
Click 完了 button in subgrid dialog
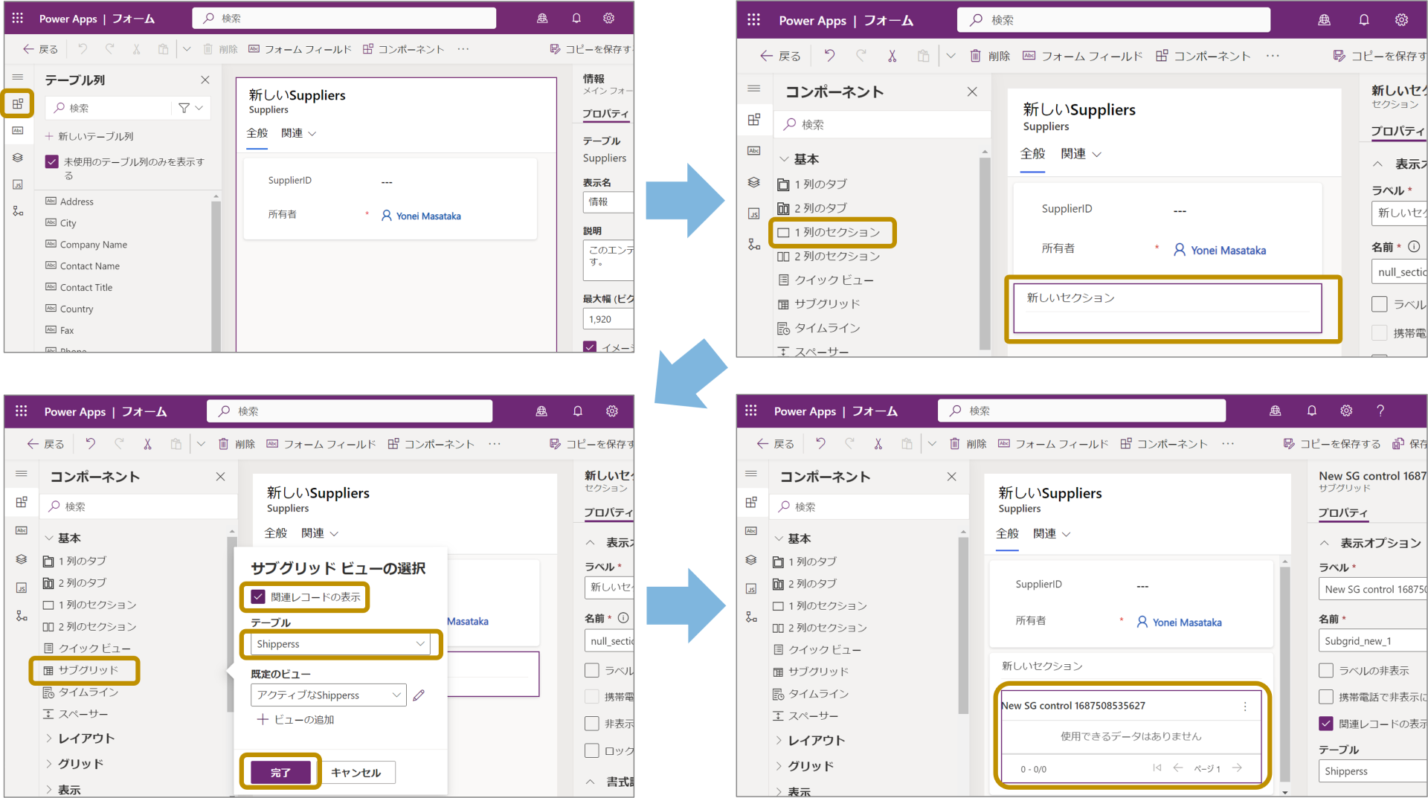coord(280,773)
